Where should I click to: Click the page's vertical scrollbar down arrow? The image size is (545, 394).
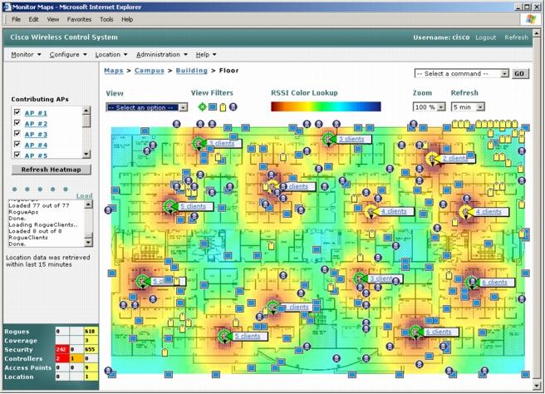[x=537, y=386]
